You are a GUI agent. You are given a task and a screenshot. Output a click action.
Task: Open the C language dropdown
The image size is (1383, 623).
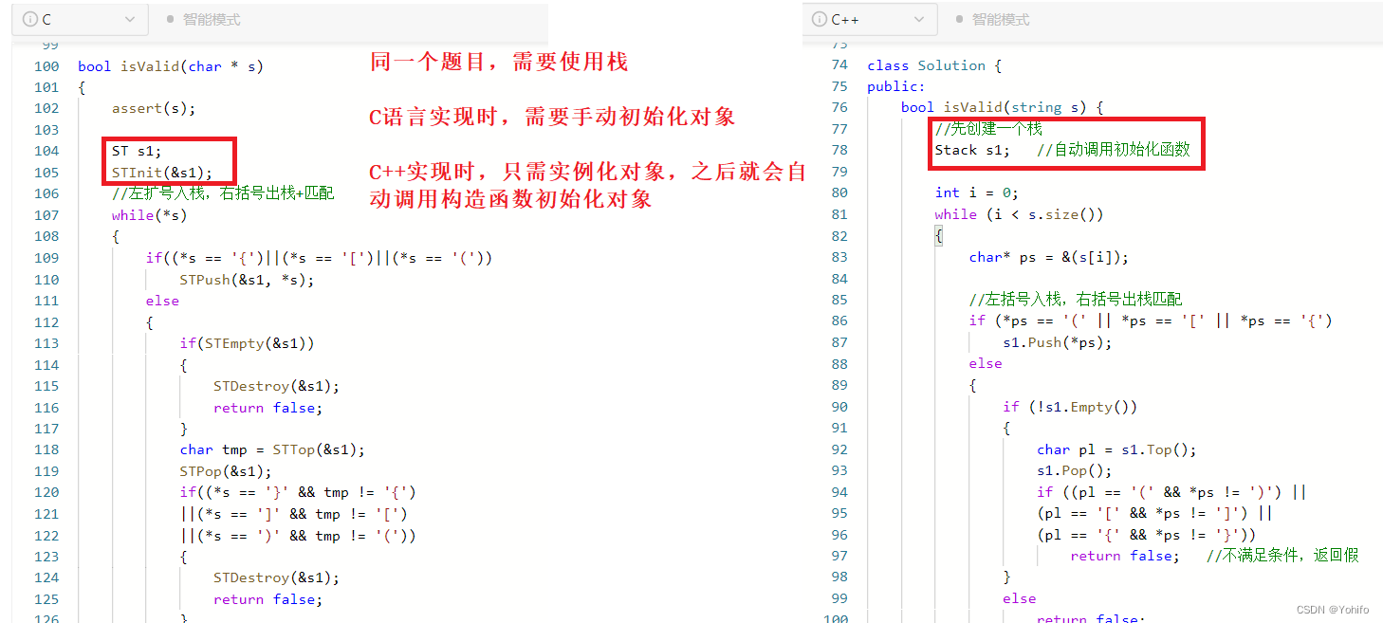[81, 19]
